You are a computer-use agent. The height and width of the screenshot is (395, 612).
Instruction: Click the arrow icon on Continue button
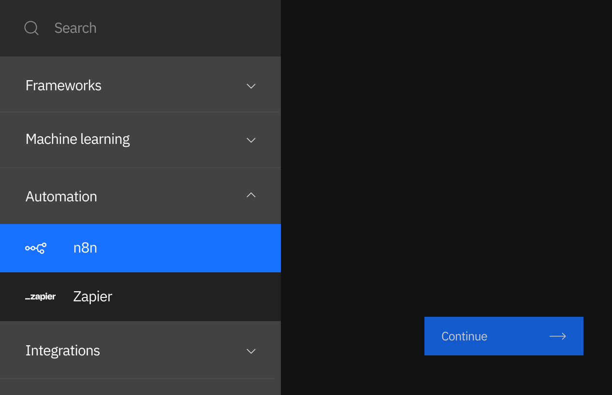[x=558, y=336]
